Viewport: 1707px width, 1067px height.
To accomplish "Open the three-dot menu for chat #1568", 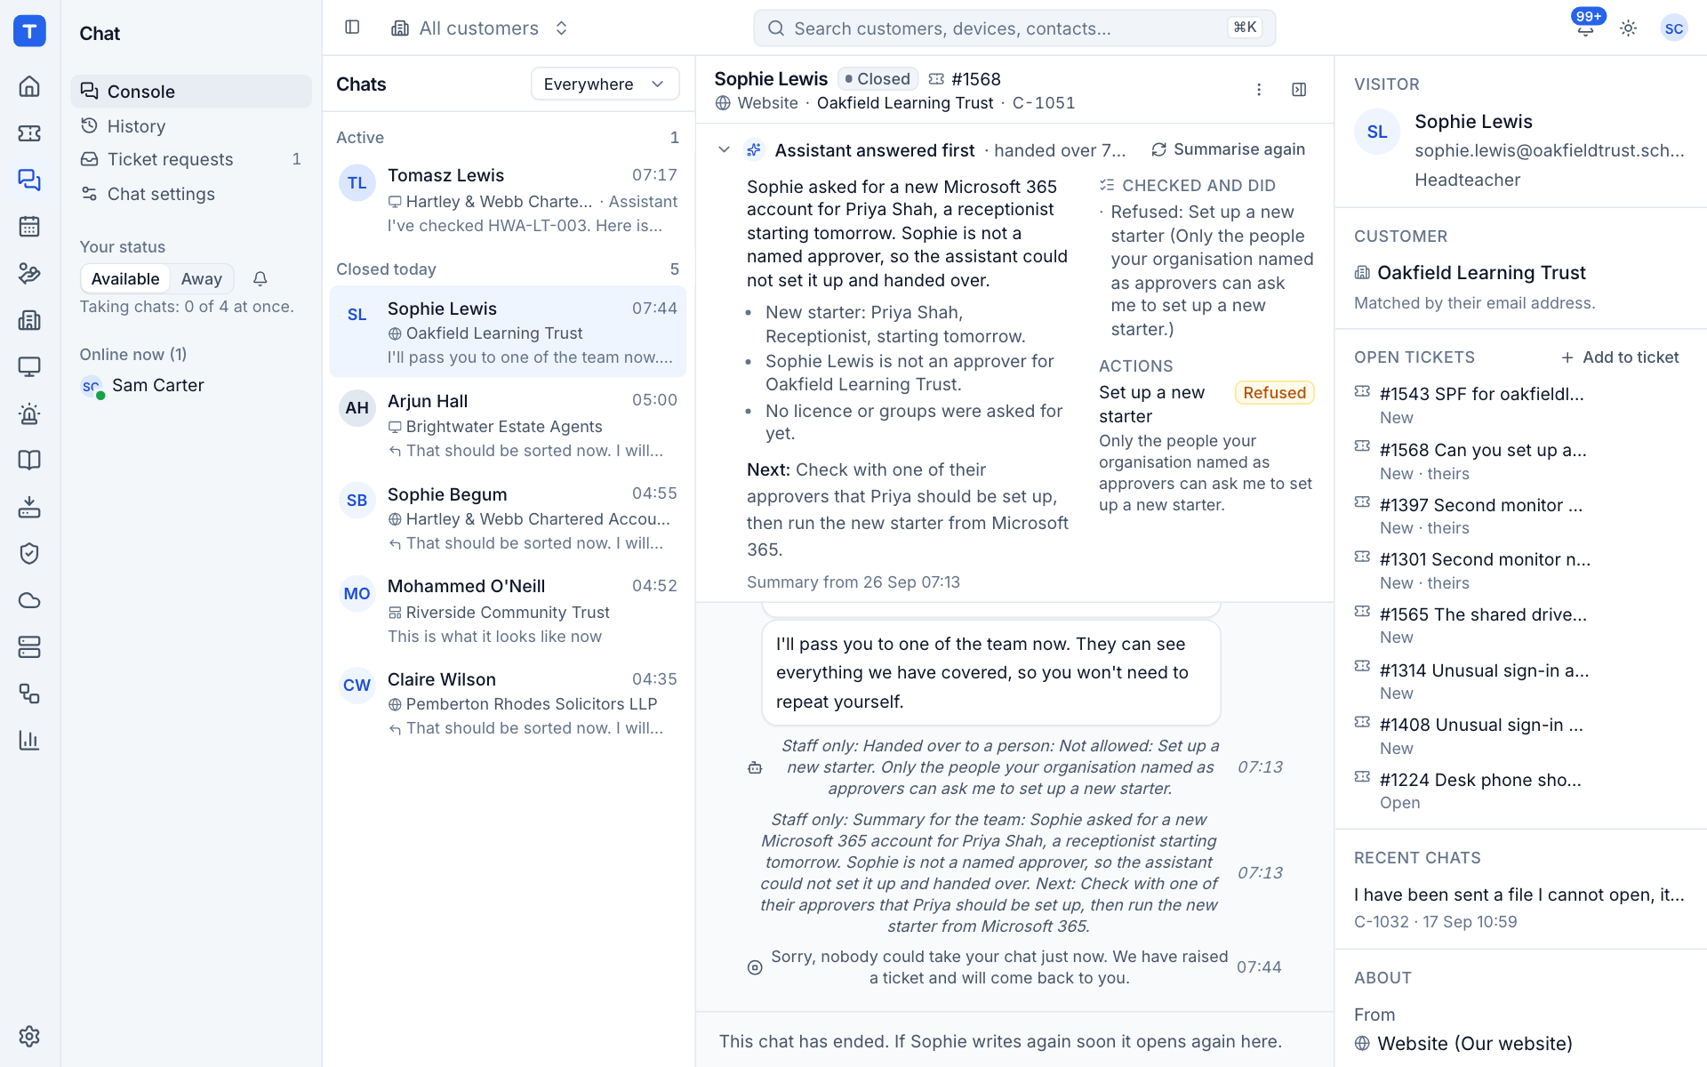I will [x=1259, y=90].
